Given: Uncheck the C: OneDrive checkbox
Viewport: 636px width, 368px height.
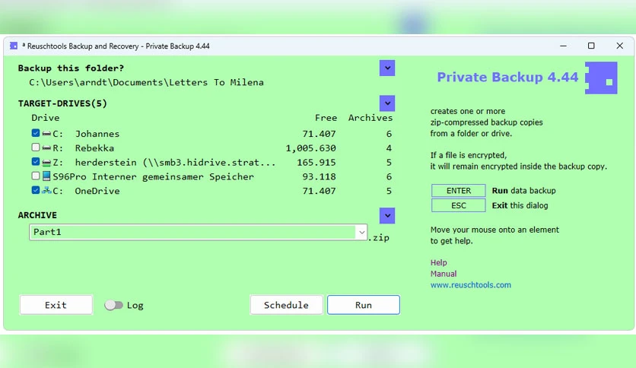Looking at the screenshot, I should coord(36,190).
